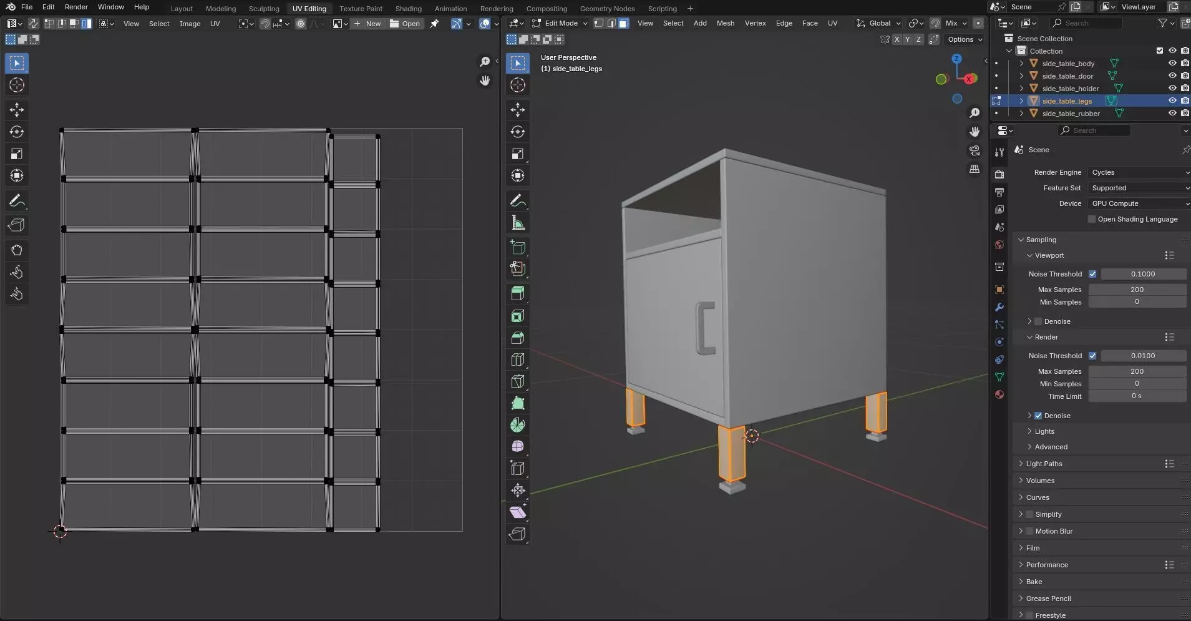1191x621 pixels.
Task: Enable the Simplify checkbox
Action: coord(1029,514)
